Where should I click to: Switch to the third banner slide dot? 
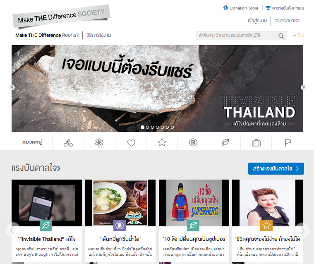[152, 127]
